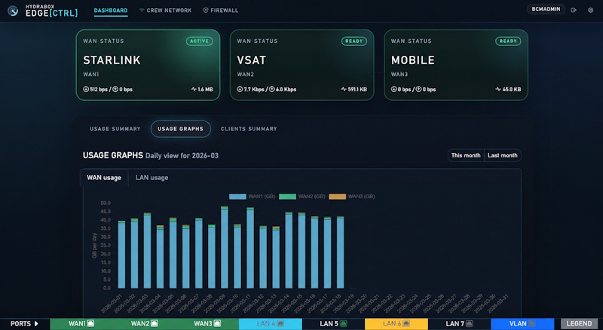Open the Clients Summary tab

point(249,129)
